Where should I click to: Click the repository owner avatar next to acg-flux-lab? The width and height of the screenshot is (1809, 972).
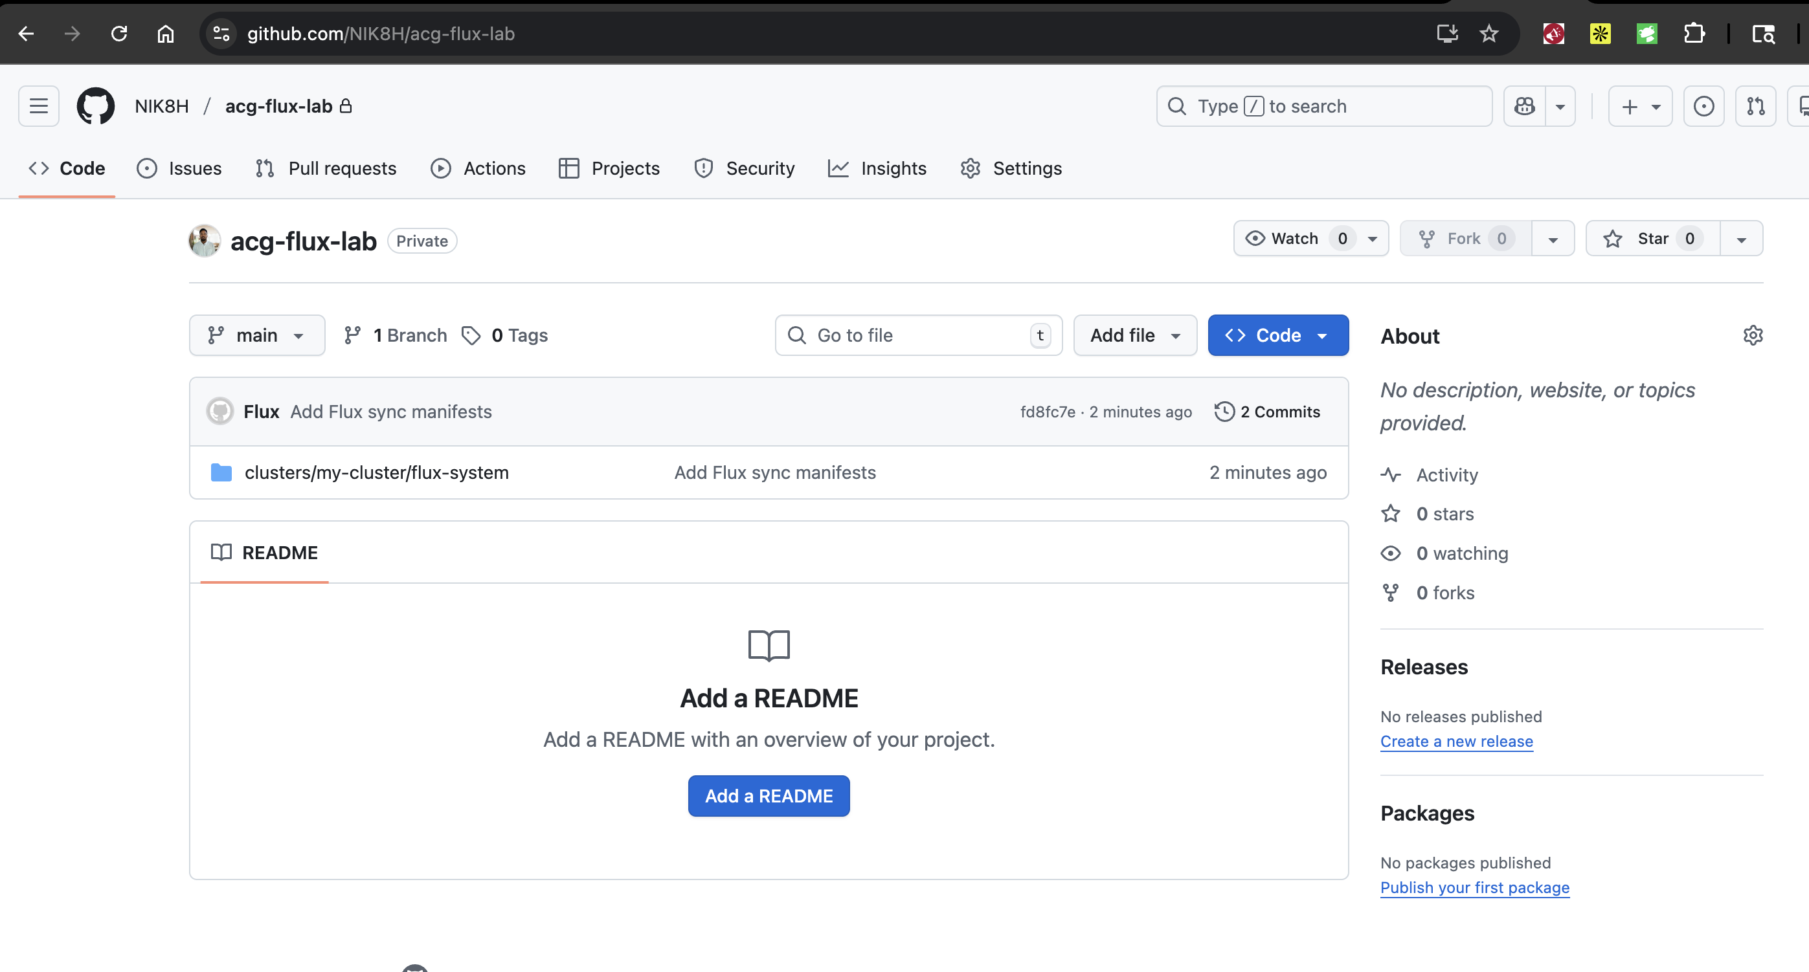coord(204,241)
